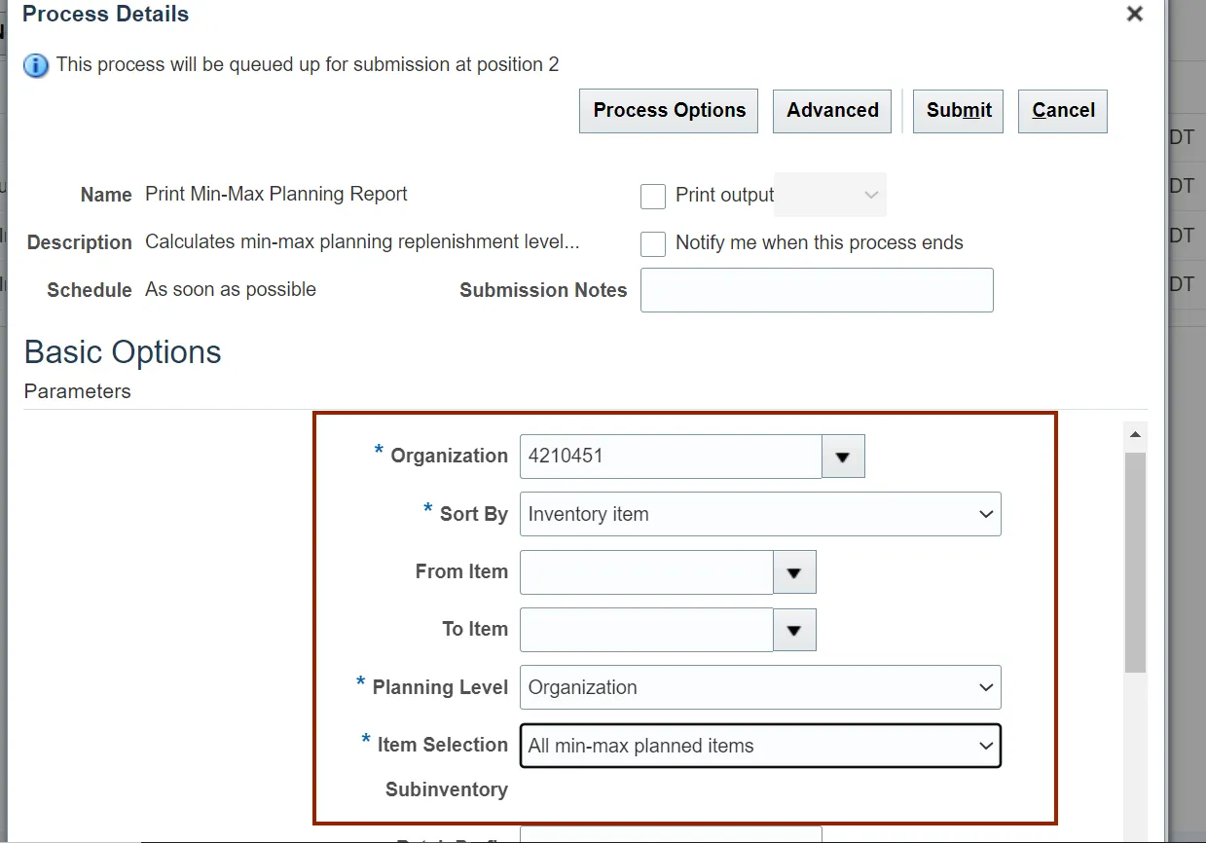Click into the Submission Notes field
This screenshot has width=1206, height=843.
tap(817, 290)
